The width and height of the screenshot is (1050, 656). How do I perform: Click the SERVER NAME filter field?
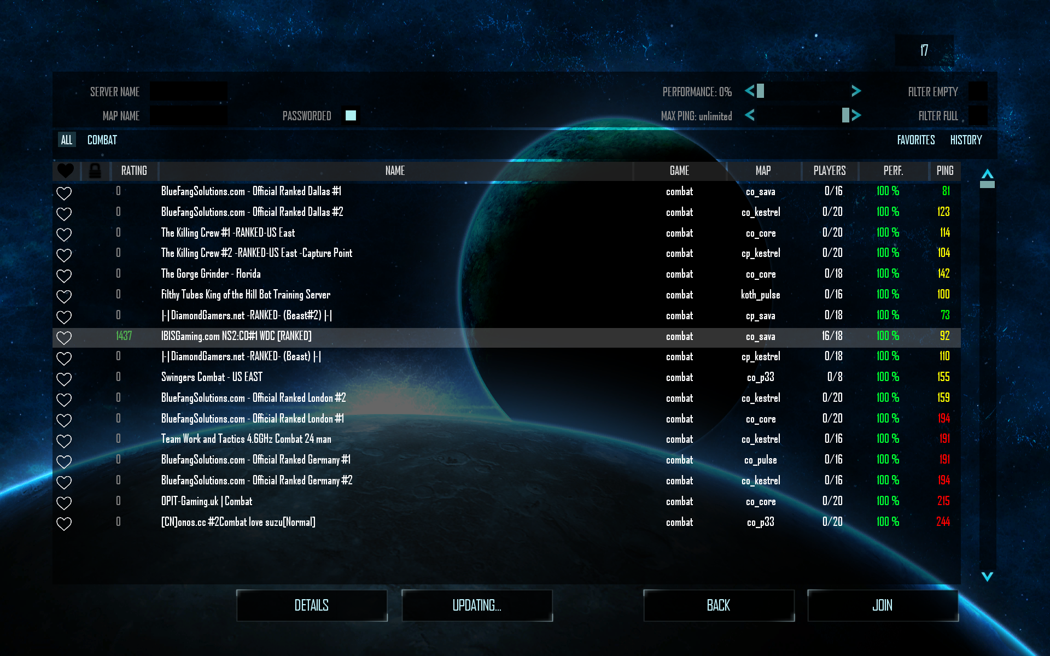[x=189, y=91]
